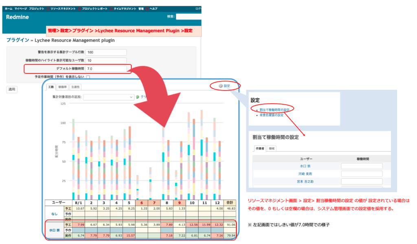Click the 稼働時間 field for 宮本 吉之助
417x244 pixels.
[362, 182]
